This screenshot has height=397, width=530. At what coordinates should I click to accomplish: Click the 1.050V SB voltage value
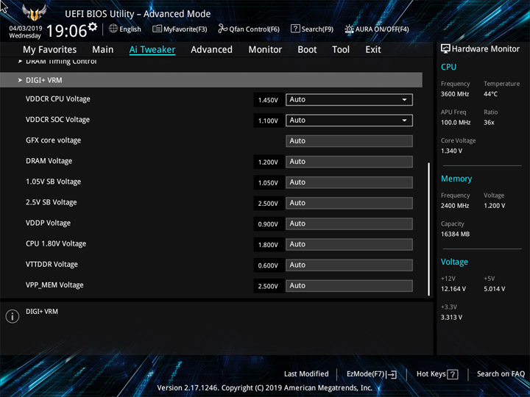coord(268,182)
